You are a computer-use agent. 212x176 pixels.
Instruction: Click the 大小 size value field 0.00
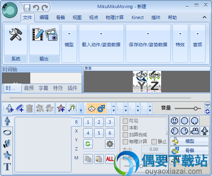pyautogui.click(x=154, y=149)
